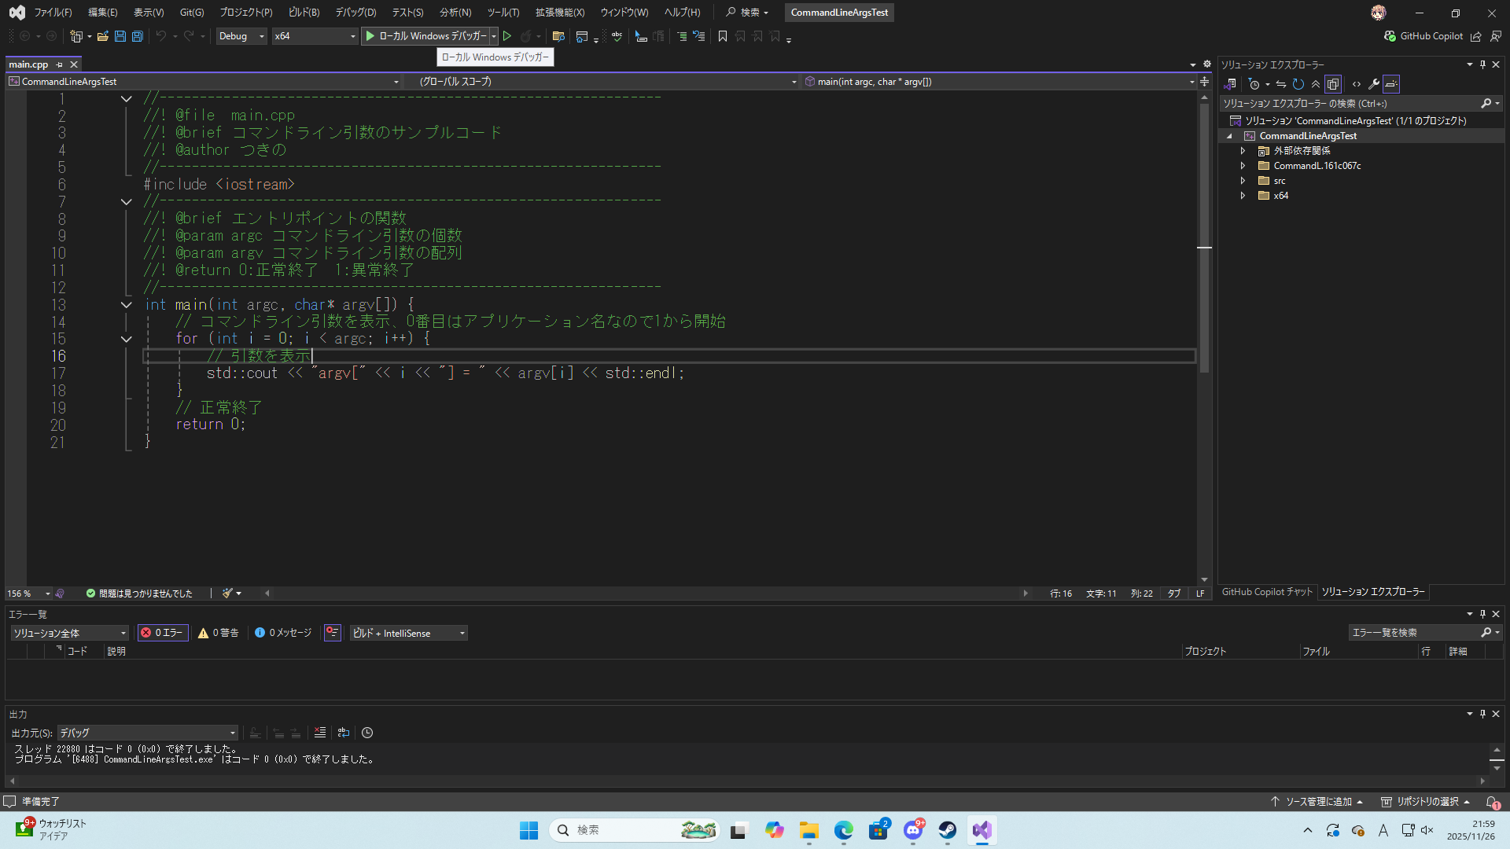Open Steam from the Windows taskbar
The image size is (1510, 849).
click(948, 830)
